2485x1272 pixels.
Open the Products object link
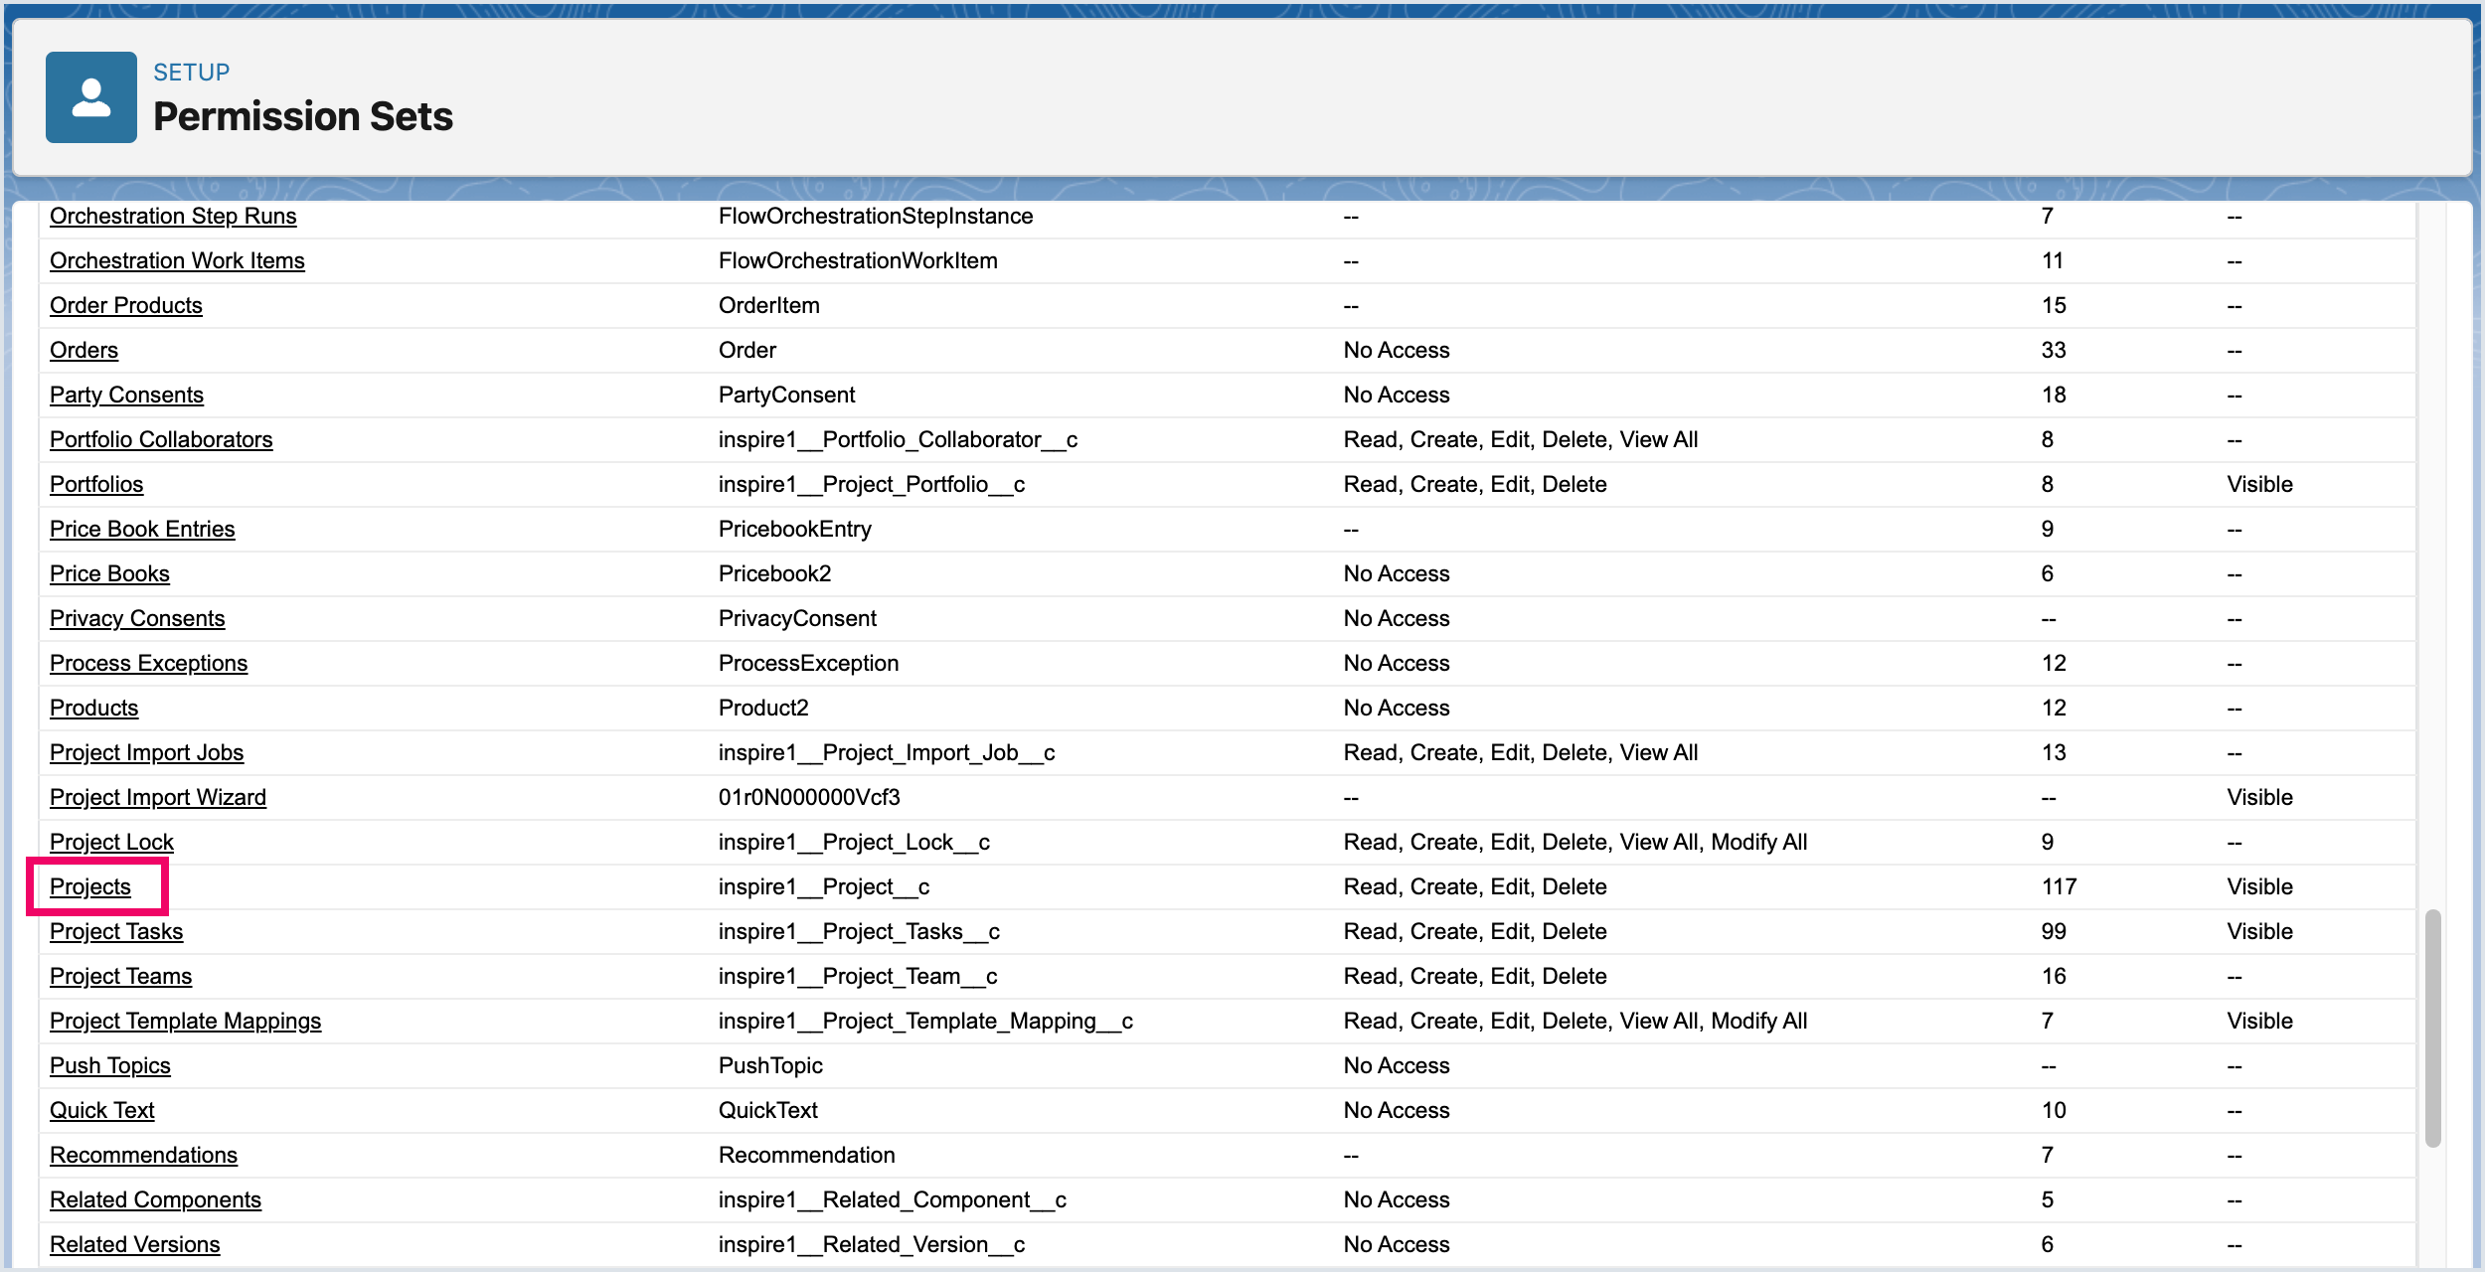click(x=93, y=708)
